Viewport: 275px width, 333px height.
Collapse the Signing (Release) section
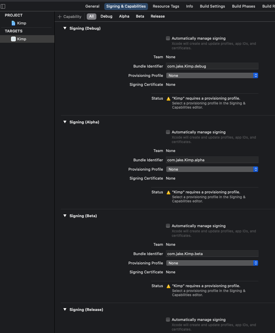pos(65,310)
